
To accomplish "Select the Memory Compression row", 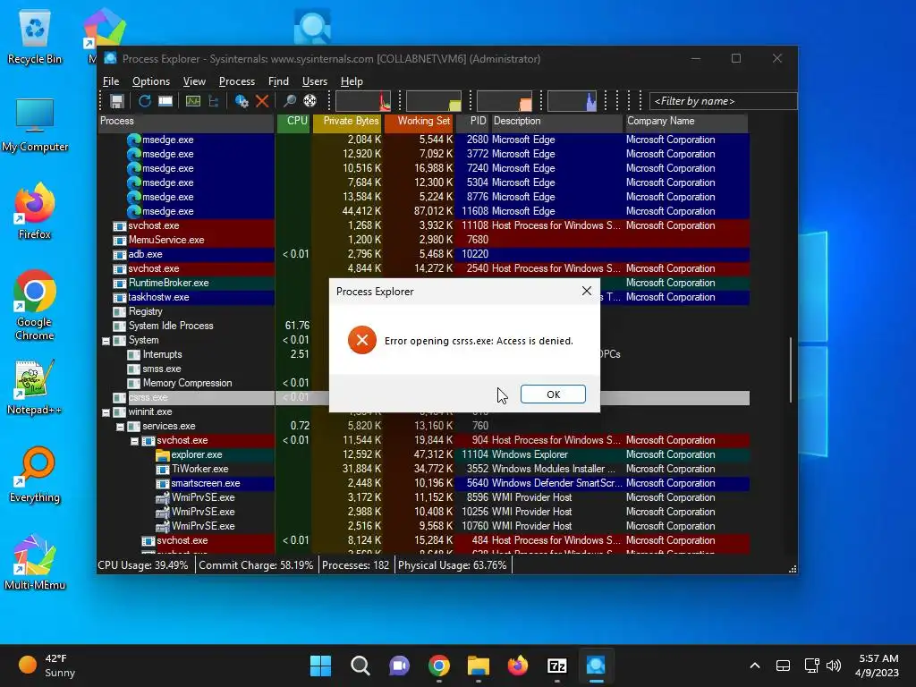I will point(424,383).
